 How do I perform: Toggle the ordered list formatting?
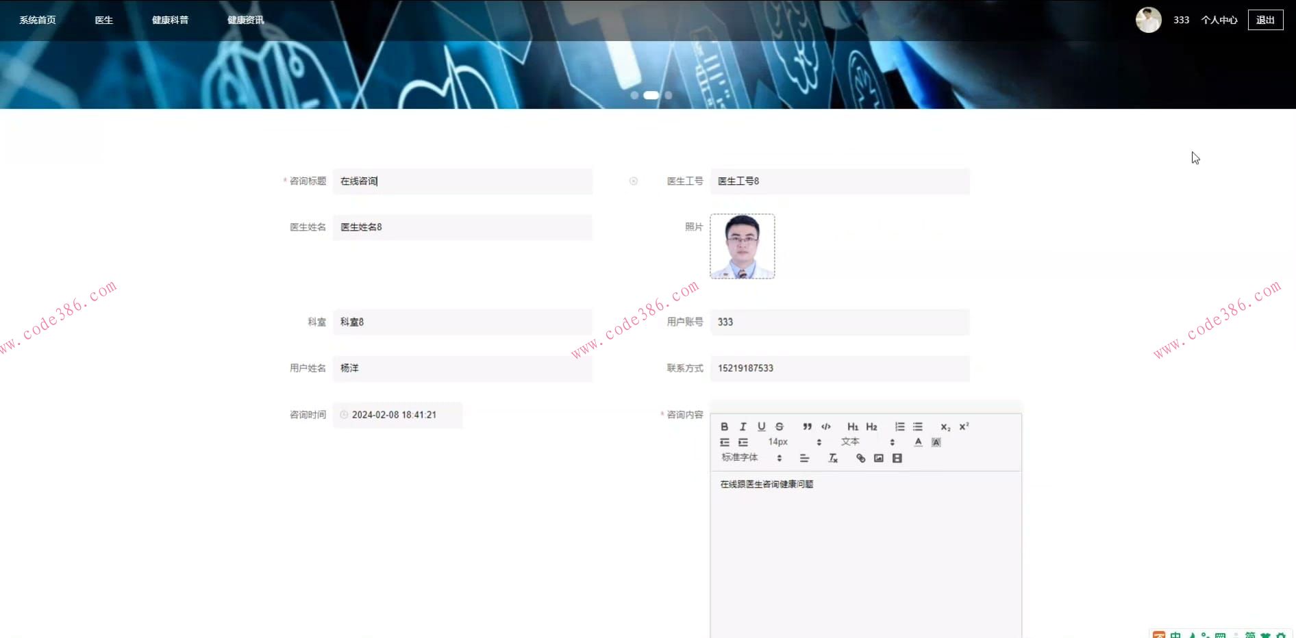coord(899,426)
